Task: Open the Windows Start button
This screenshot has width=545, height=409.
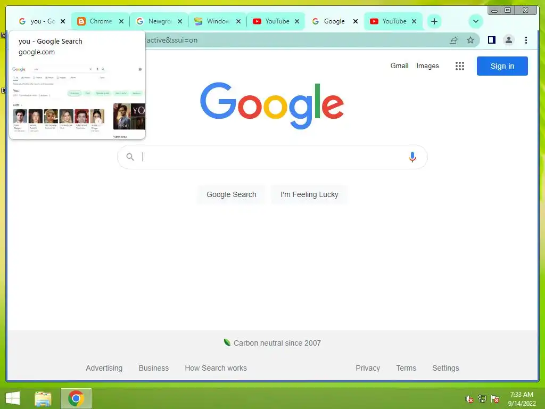Action: pyautogui.click(x=13, y=398)
